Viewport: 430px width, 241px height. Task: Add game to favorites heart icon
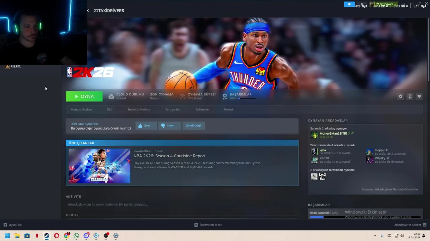[419, 96]
